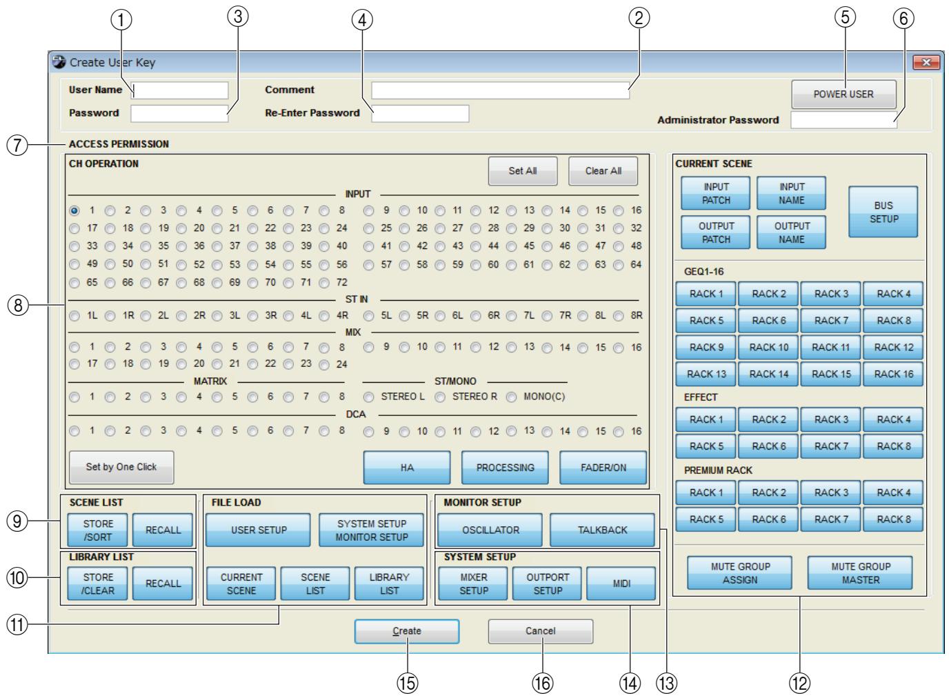
Task: Toggle RACK 9 under GEQ1-16
Action: pos(706,347)
